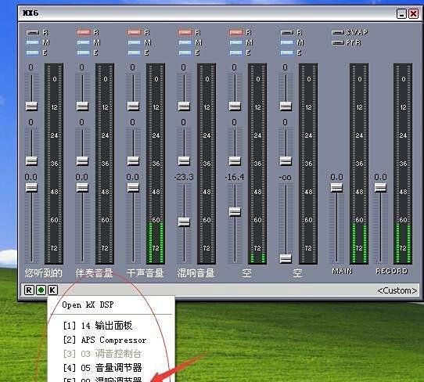The image size is (424, 382).
Task: Close the MX6 window
Action: tap(414, 13)
